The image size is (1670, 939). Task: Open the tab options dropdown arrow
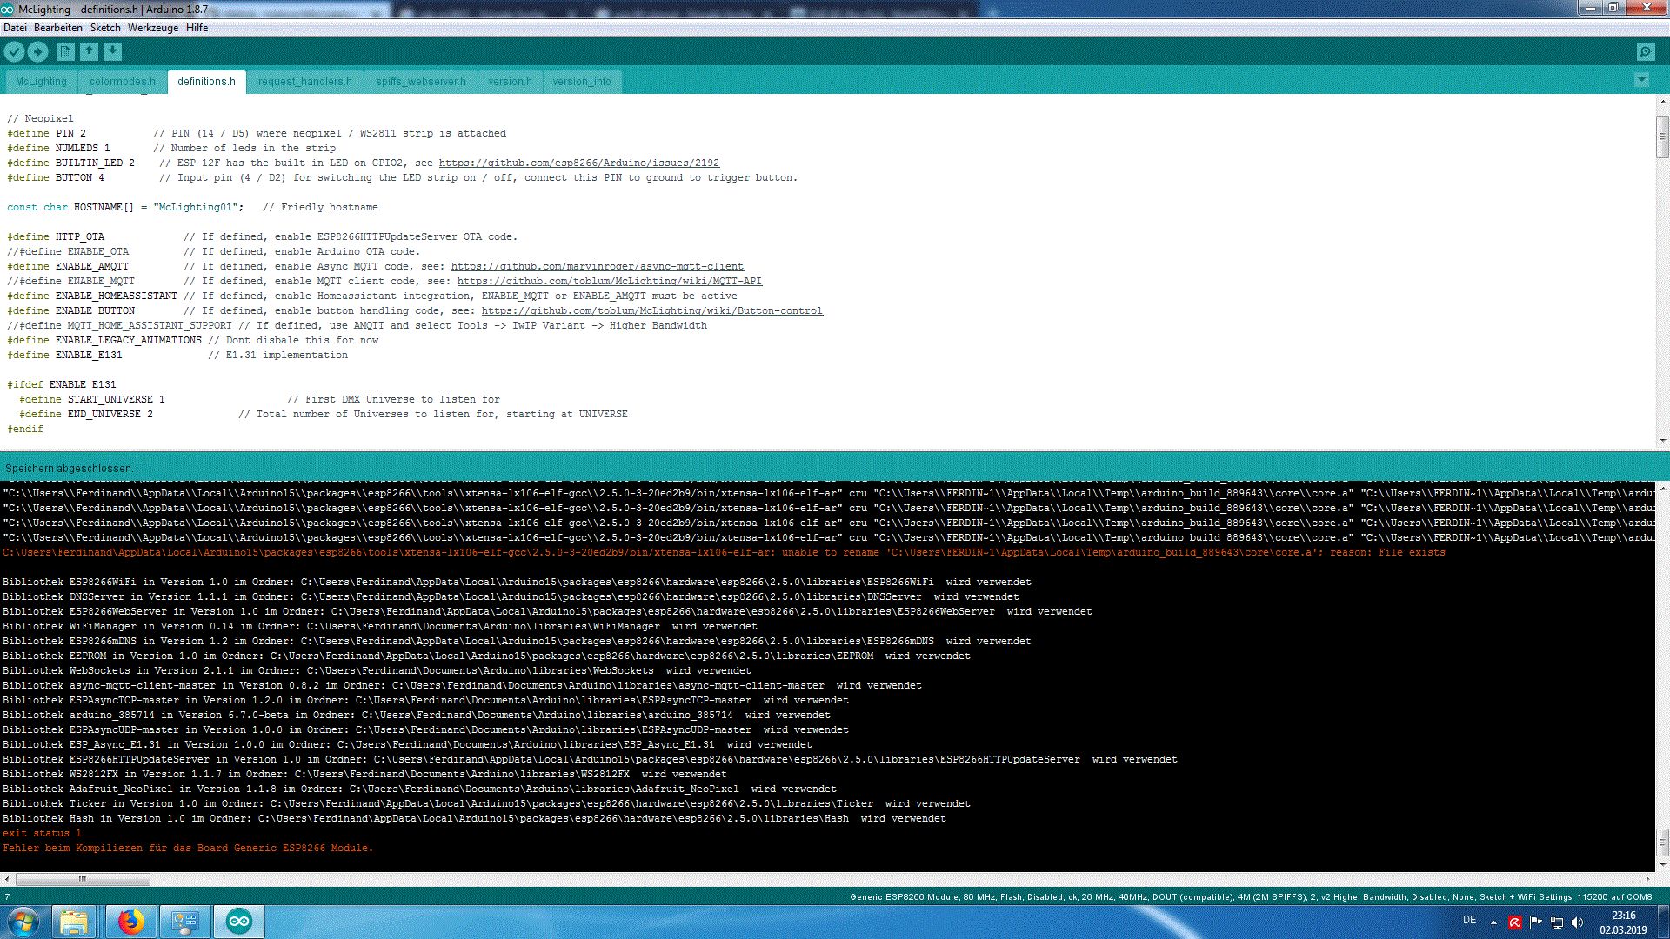1641,80
